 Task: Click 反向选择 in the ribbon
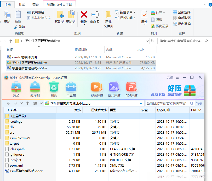(182, 24)
